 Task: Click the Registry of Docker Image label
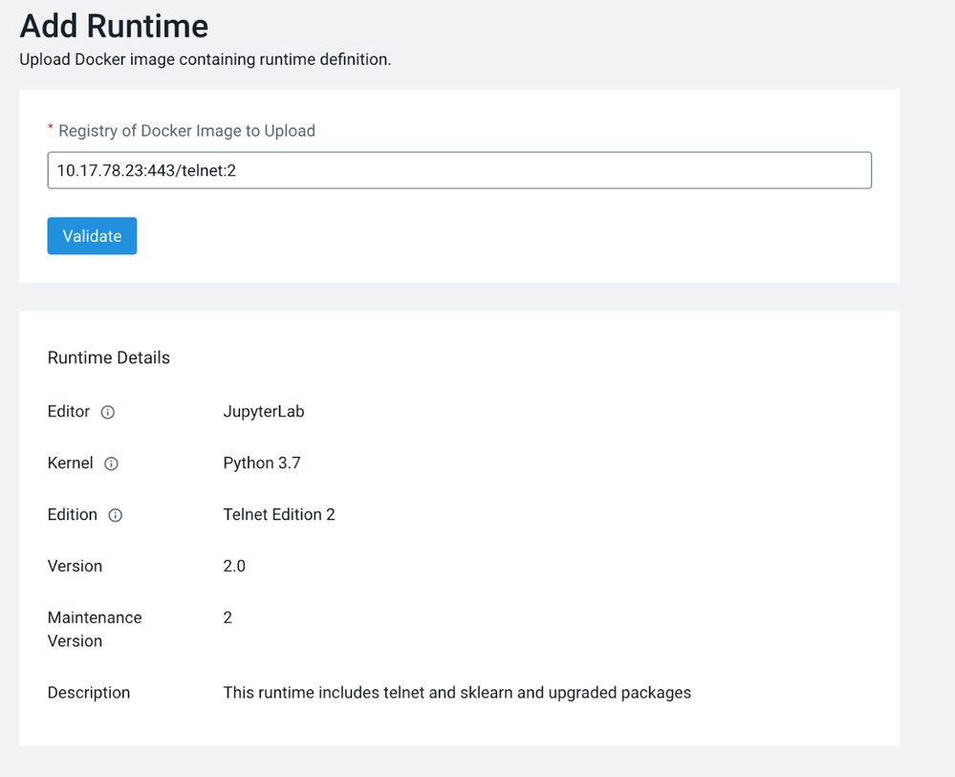[x=186, y=131]
